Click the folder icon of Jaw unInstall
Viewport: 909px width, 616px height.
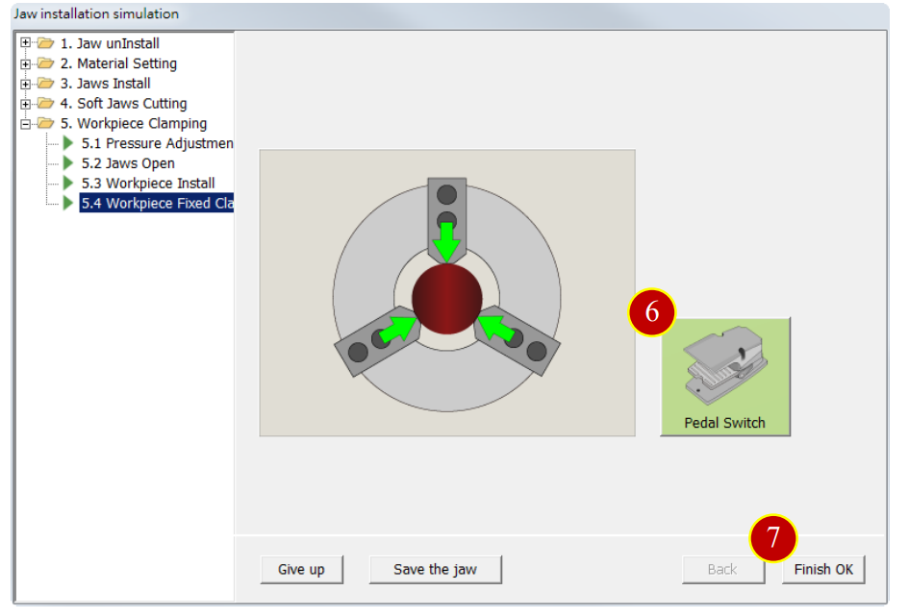[x=45, y=43]
